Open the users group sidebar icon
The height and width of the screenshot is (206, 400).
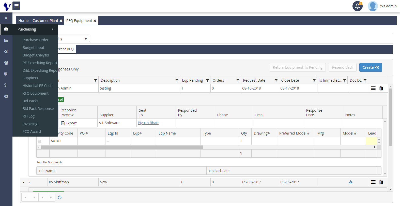6,63
